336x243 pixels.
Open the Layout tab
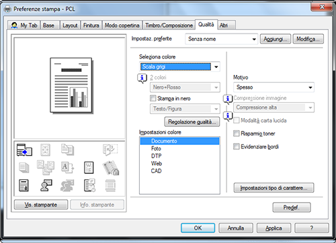tap(70, 26)
